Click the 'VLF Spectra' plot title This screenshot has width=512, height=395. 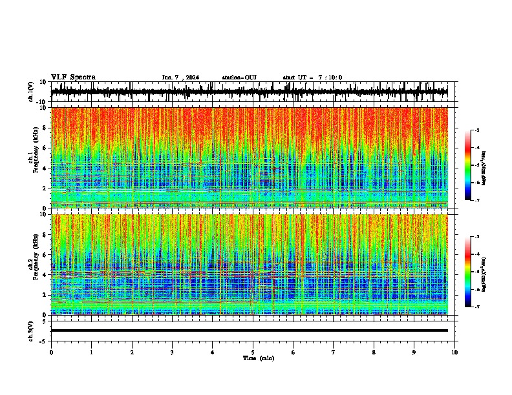[x=73, y=77]
